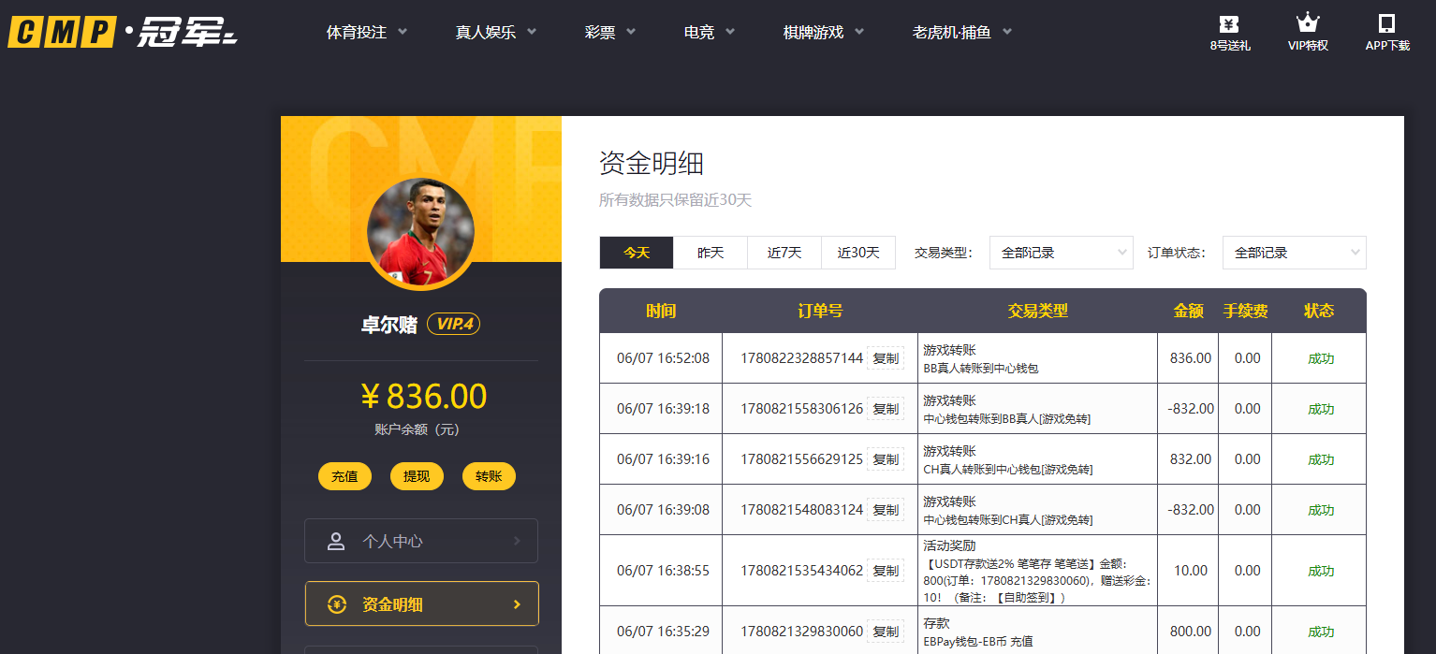Click the arrow on 个人中心 row

(517, 541)
